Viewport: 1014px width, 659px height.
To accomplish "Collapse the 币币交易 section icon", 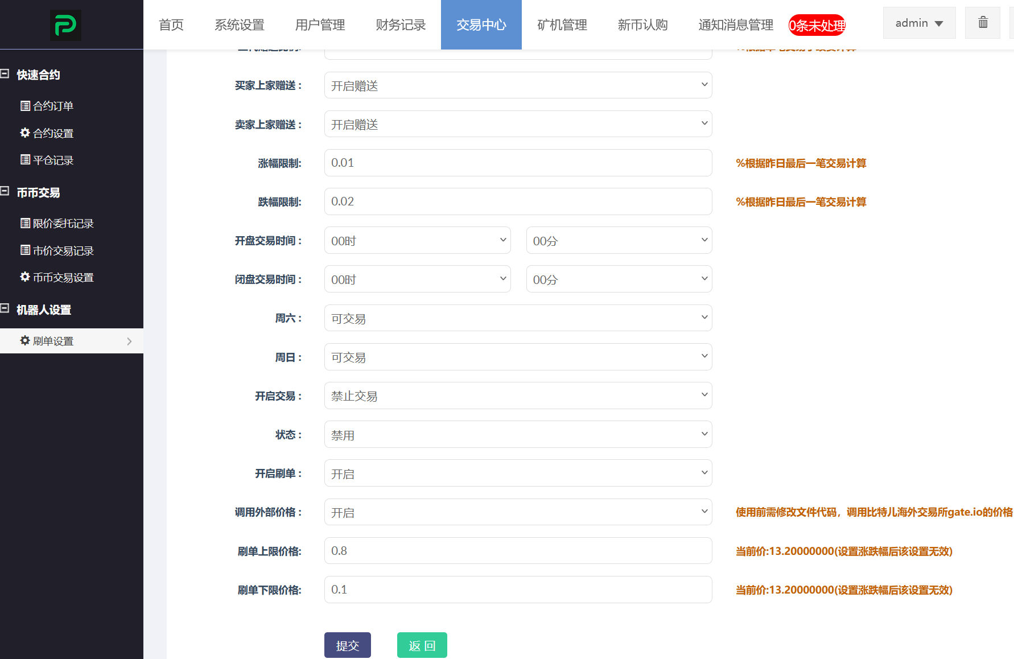I will 5,192.
